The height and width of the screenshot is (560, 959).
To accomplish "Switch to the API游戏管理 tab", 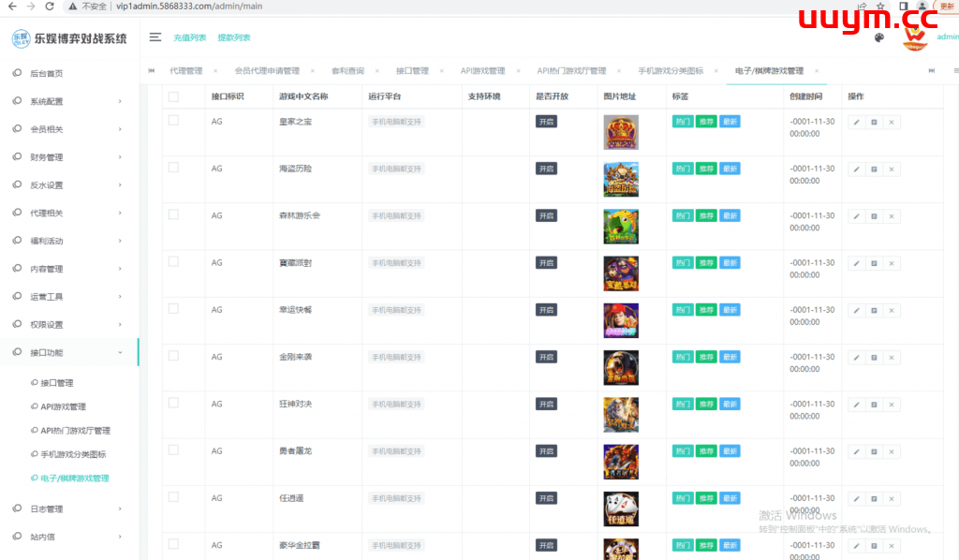I will coord(482,71).
